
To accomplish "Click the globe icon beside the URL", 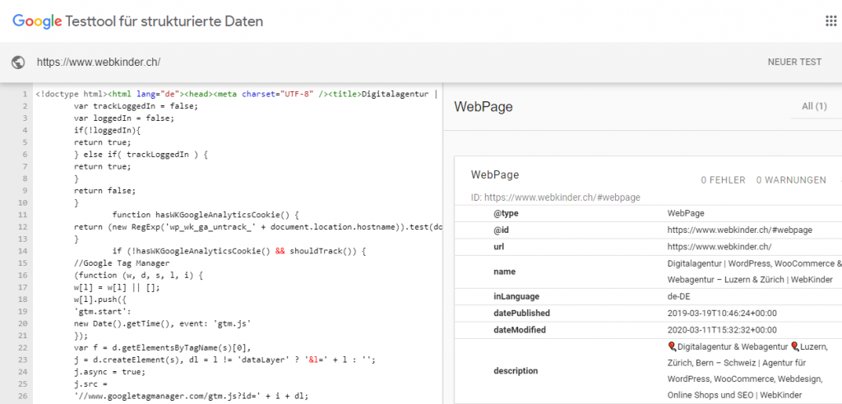I will 18,63.
